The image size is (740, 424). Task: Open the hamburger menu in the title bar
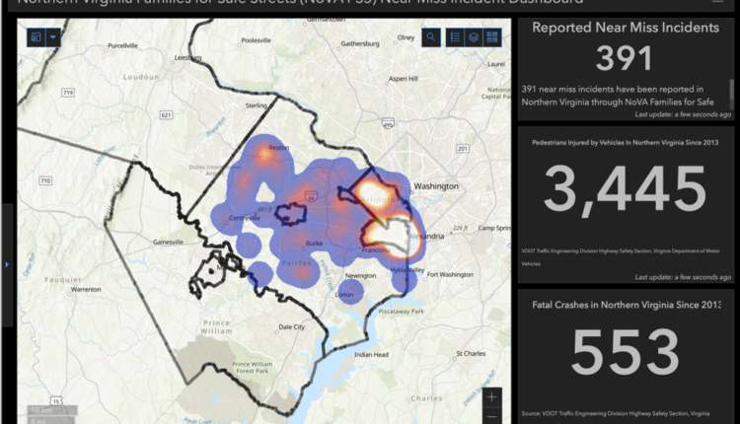click(x=717, y=3)
